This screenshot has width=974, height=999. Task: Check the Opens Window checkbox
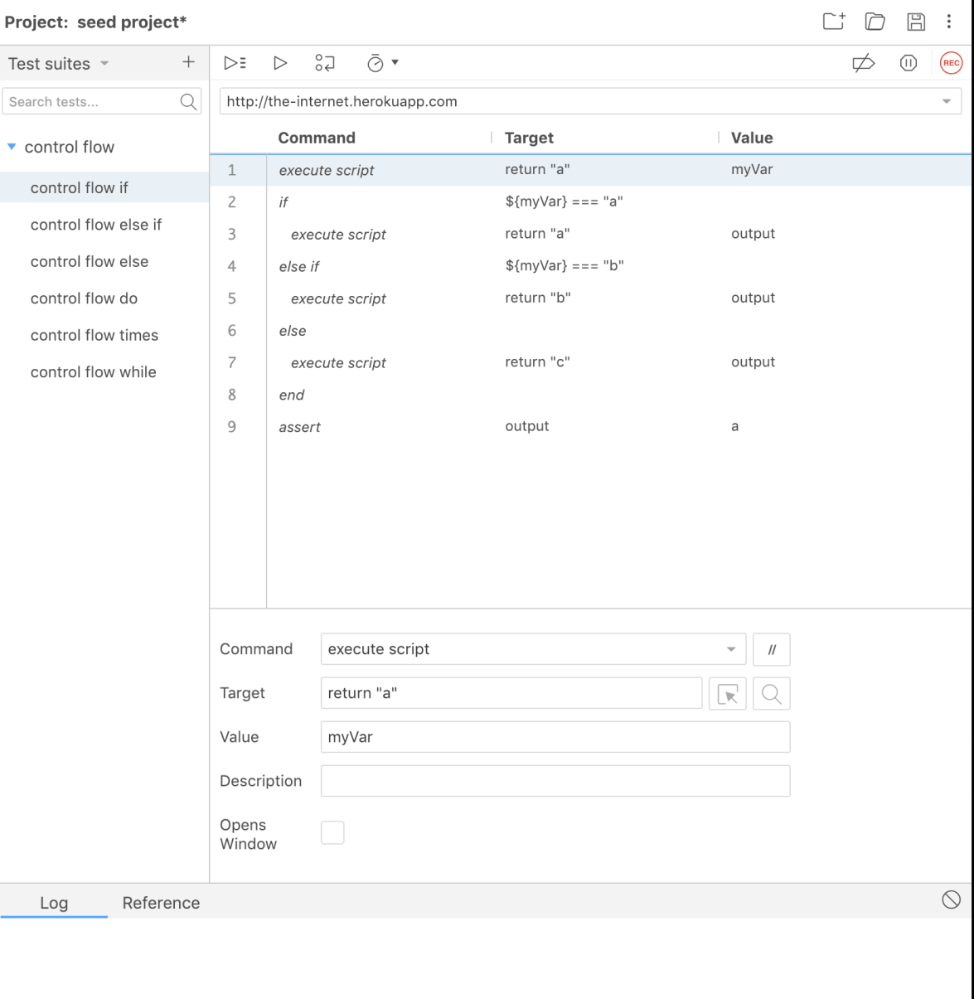click(x=332, y=832)
